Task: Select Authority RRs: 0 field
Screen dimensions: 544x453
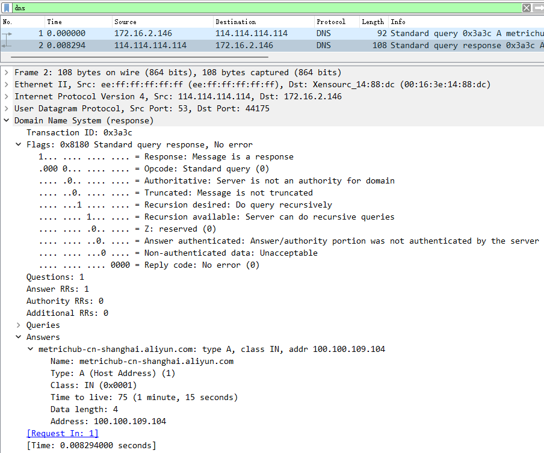Action: (x=65, y=301)
